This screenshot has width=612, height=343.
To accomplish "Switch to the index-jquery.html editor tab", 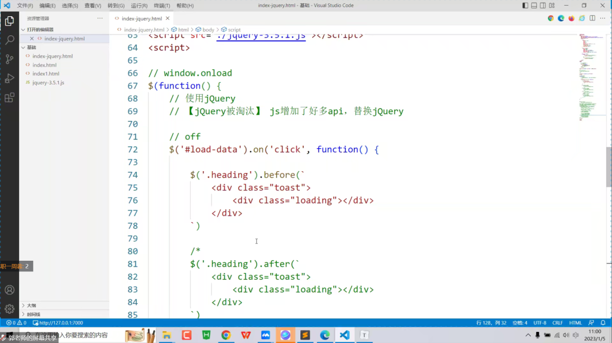I will click(142, 18).
